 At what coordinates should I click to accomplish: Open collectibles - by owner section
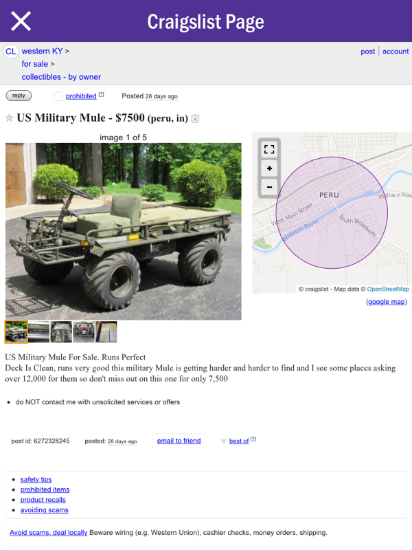(61, 77)
